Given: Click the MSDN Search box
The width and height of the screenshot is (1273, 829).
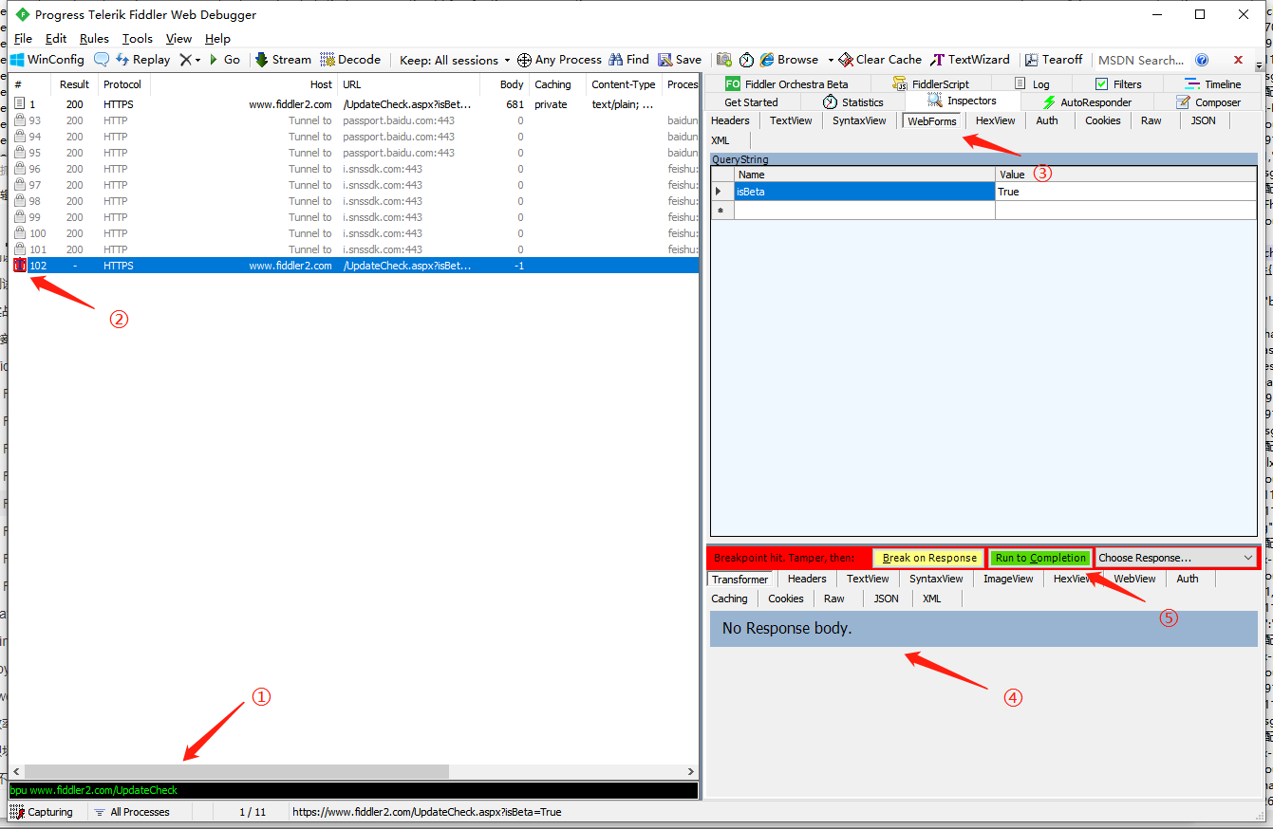Looking at the screenshot, I should tap(1141, 60).
